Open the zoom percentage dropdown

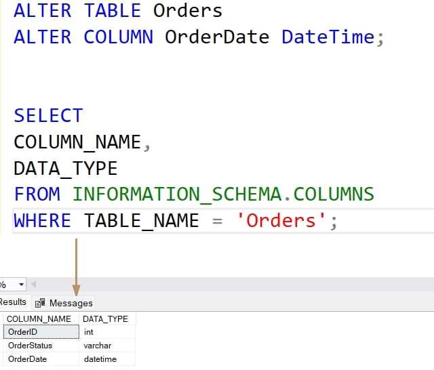tap(21, 284)
